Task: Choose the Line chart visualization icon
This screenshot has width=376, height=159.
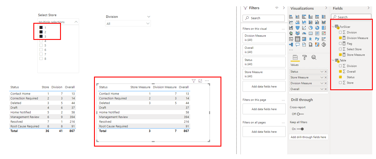Action: point(291,22)
